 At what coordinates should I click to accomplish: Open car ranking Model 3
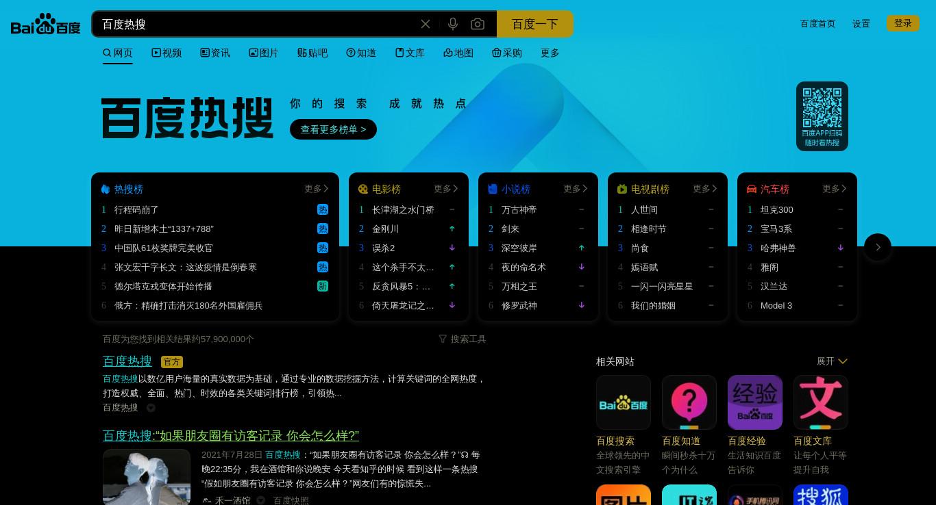(x=776, y=305)
